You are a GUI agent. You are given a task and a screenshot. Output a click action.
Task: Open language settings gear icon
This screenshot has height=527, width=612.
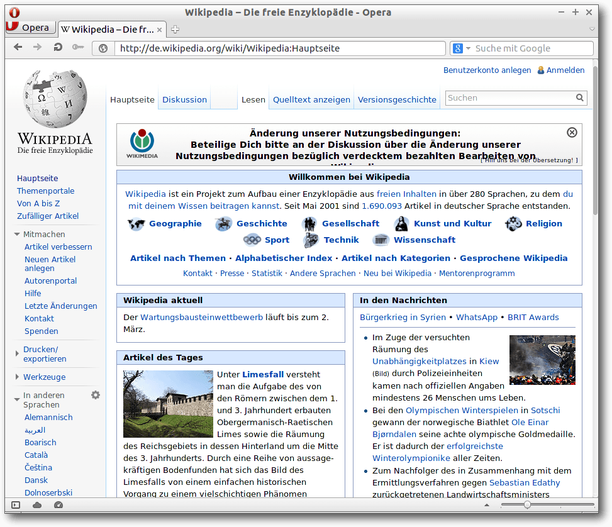point(96,395)
